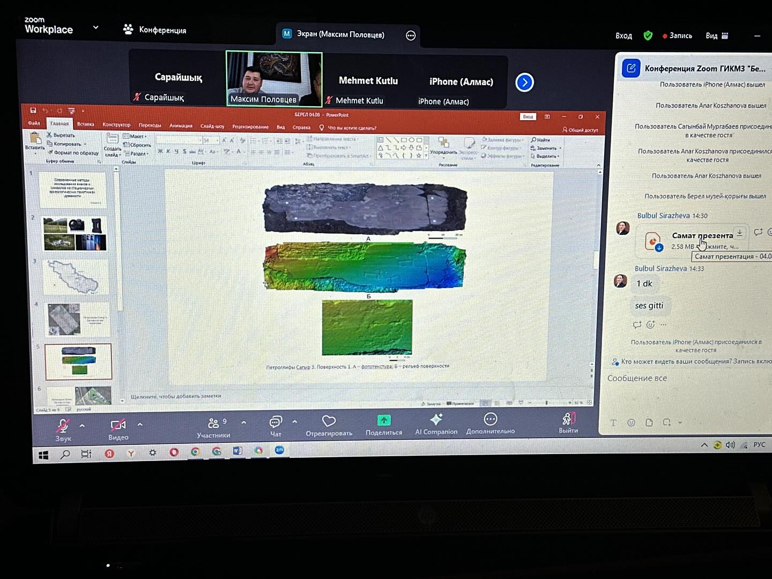Open the Вид view menu
Image resolution: width=772 pixels, height=579 pixels.
(716, 36)
